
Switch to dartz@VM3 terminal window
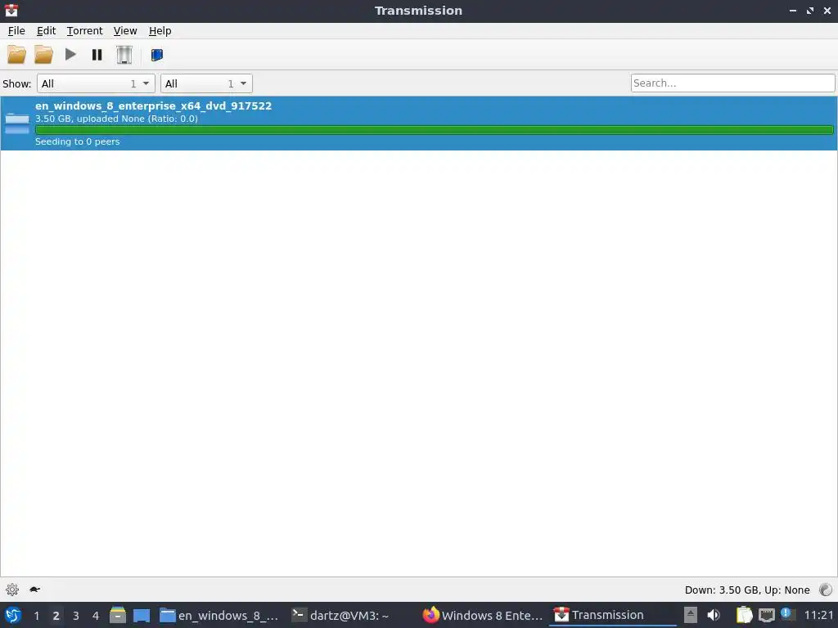[340, 615]
